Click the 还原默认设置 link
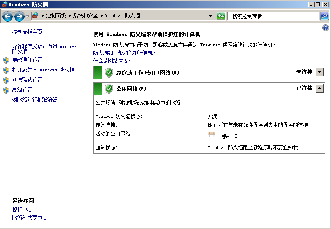The height and width of the screenshot is (229, 331). pos(27,80)
